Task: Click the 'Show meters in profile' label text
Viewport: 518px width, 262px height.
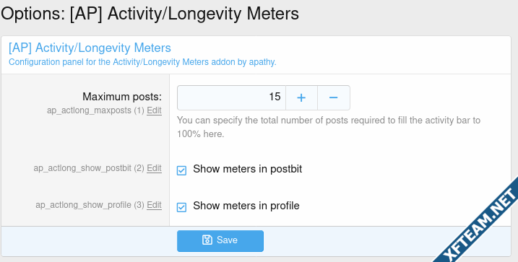Action: tap(246, 206)
